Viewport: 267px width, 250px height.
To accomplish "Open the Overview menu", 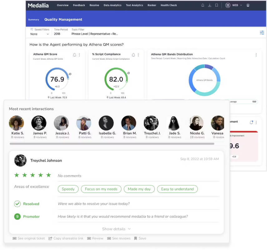I will pos(63,5).
